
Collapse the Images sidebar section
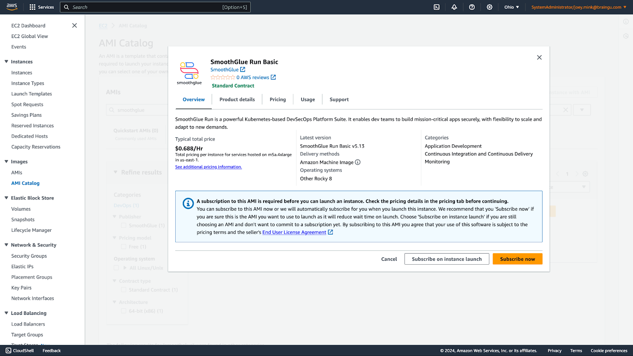(6, 162)
